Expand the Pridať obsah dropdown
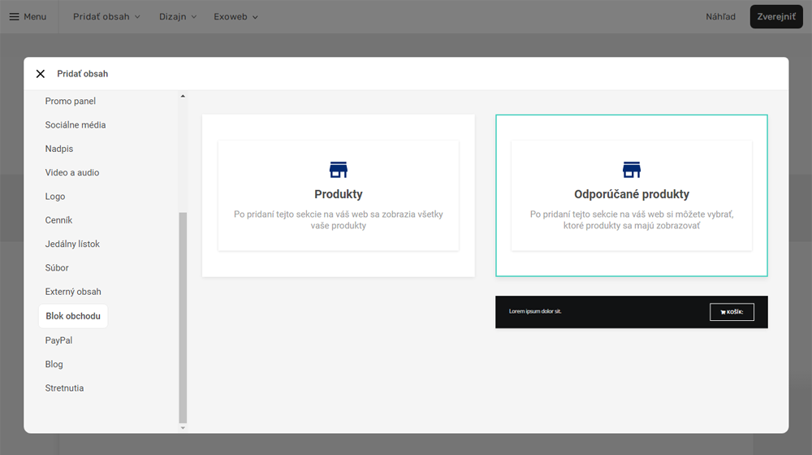812x455 pixels. pyautogui.click(x=106, y=16)
